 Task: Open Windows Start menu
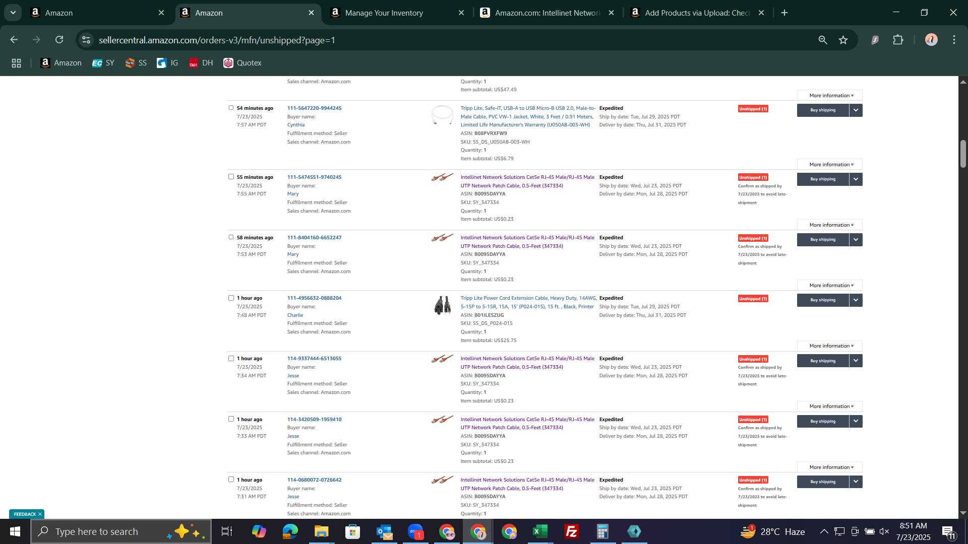pos(15,531)
